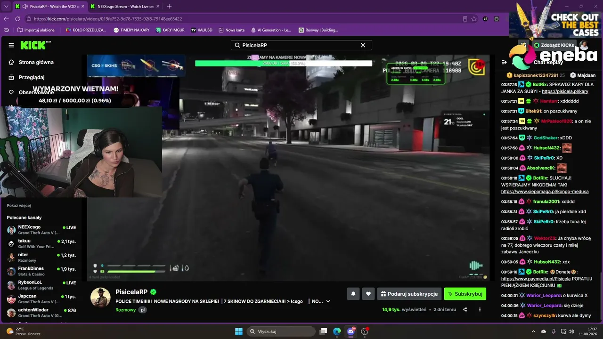Toggle notification bell for PisicelaRP
The width and height of the screenshot is (603, 339).
[353, 294]
